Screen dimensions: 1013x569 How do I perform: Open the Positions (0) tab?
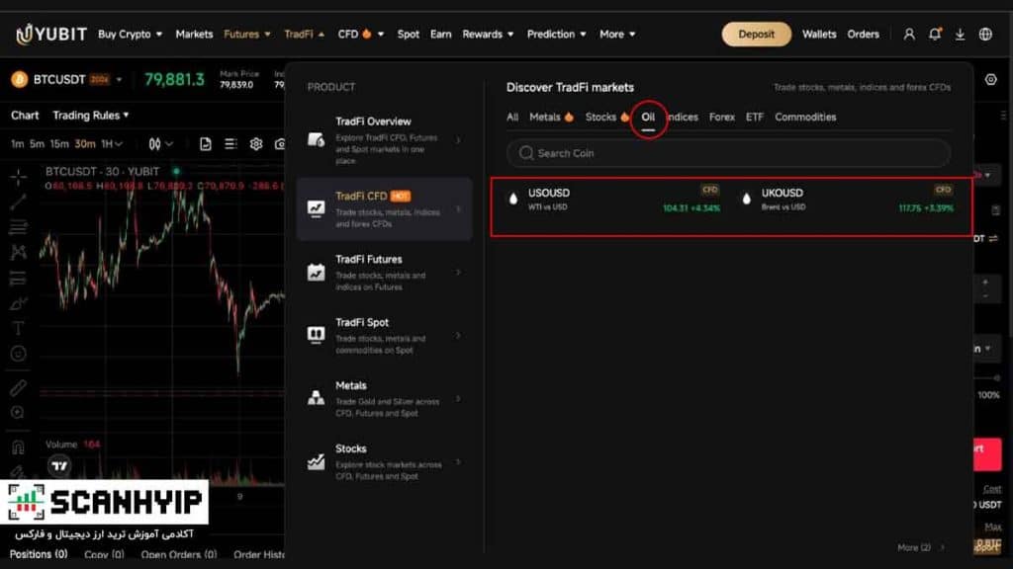point(39,554)
